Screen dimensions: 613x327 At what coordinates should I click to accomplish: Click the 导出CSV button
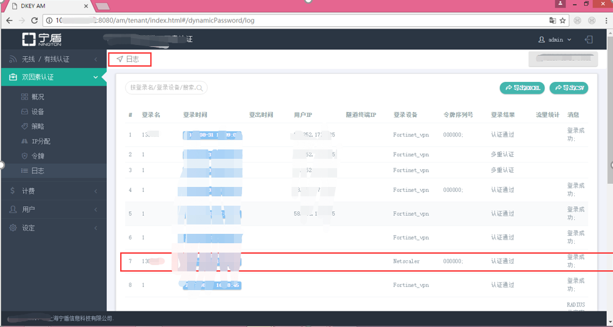point(569,88)
